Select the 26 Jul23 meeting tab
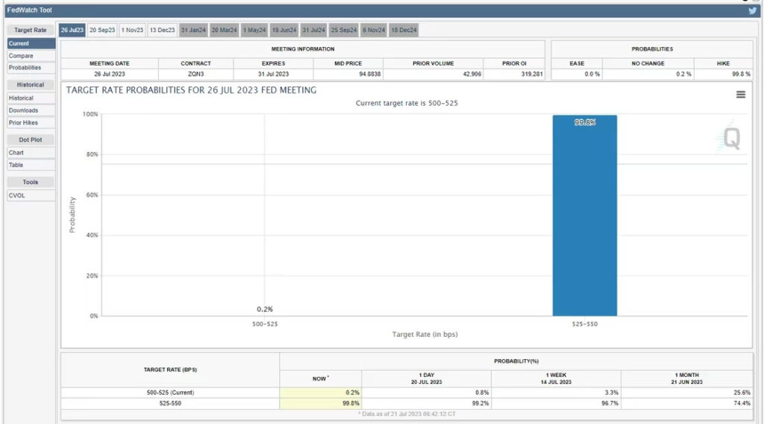The width and height of the screenshot is (764, 424). [72, 31]
